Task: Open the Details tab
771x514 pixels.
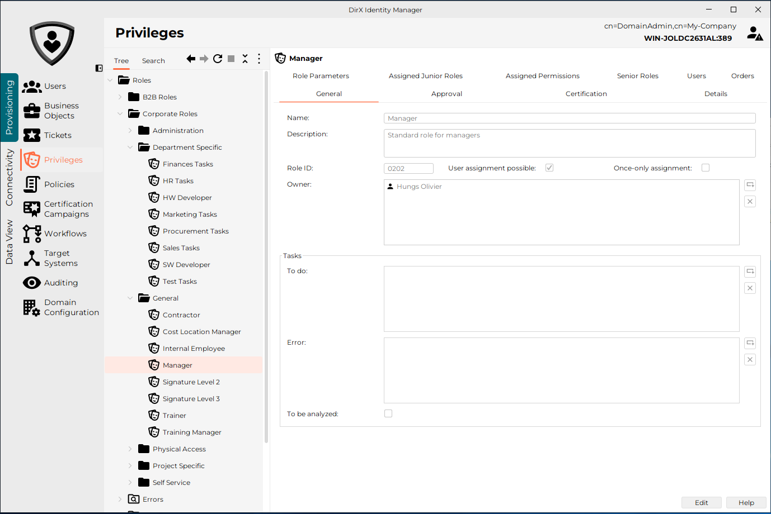Action: pyautogui.click(x=716, y=94)
